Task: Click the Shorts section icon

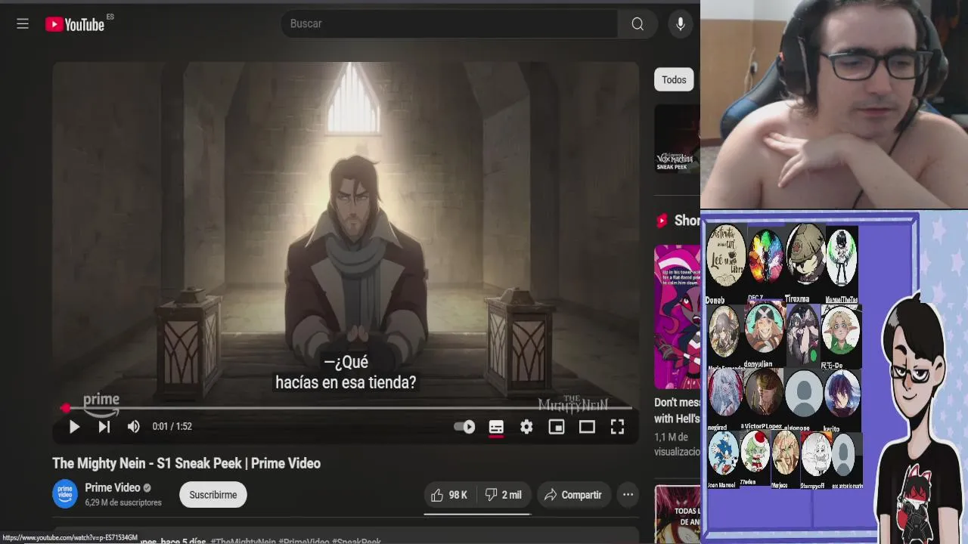Action: (x=662, y=221)
